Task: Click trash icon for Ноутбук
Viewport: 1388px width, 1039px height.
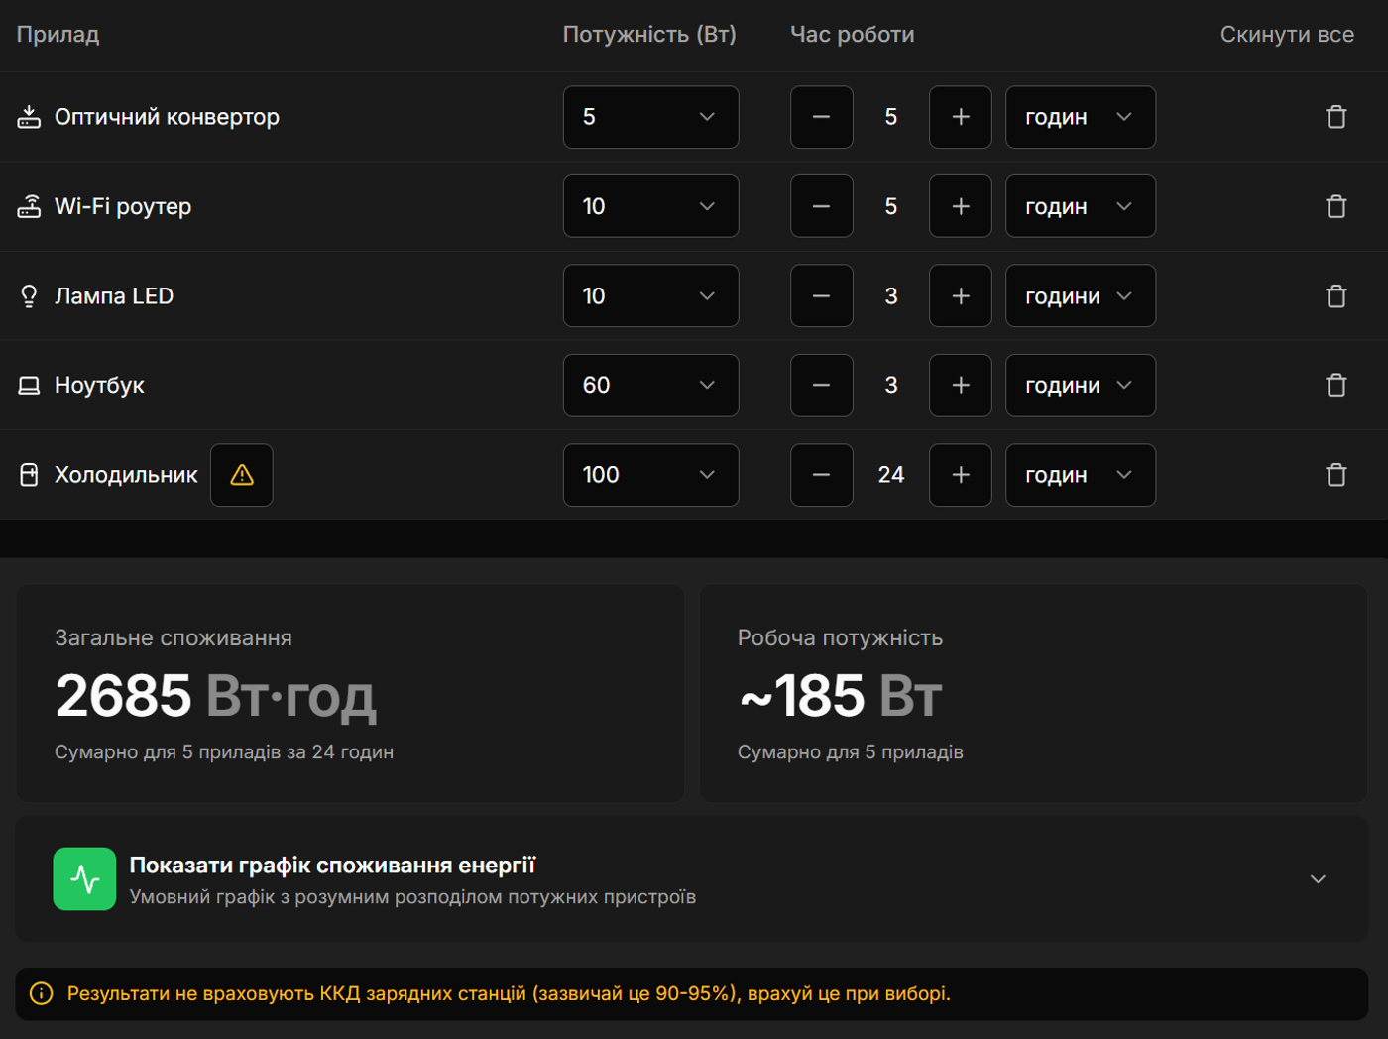Action: (1335, 386)
